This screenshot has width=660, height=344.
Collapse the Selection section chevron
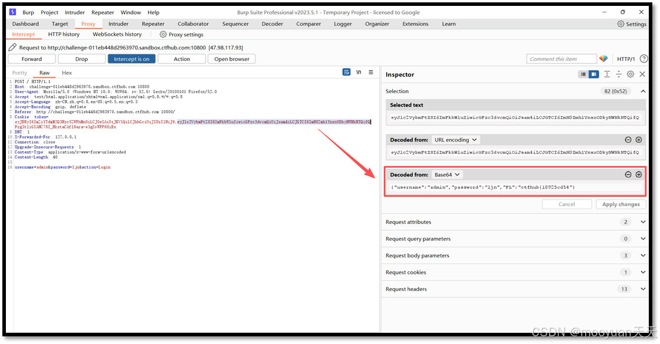(x=643, y=91)
